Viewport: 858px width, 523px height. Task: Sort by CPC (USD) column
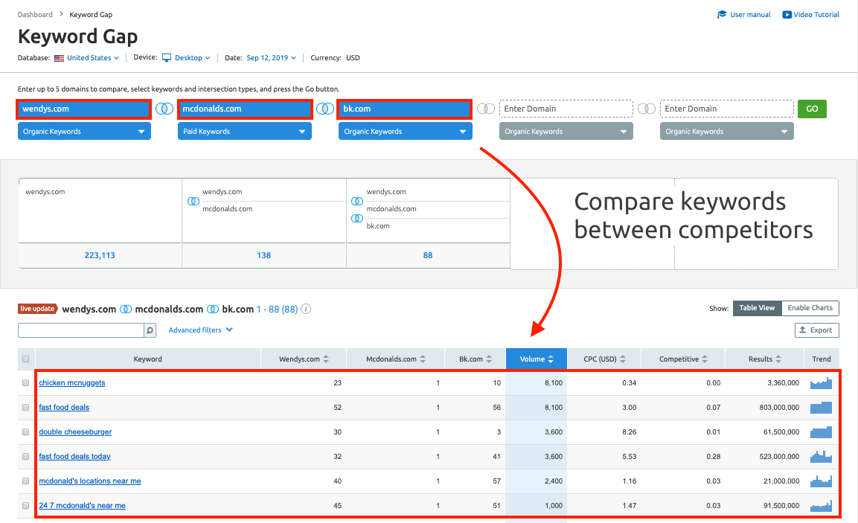coord(604,359)
